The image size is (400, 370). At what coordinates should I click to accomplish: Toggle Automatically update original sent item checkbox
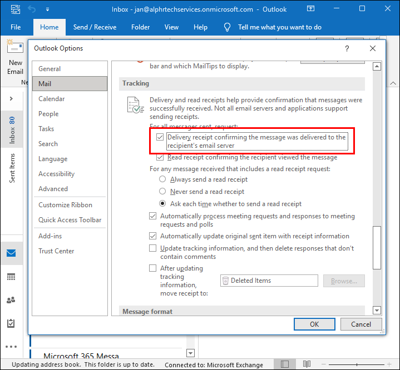coord(153,236)
